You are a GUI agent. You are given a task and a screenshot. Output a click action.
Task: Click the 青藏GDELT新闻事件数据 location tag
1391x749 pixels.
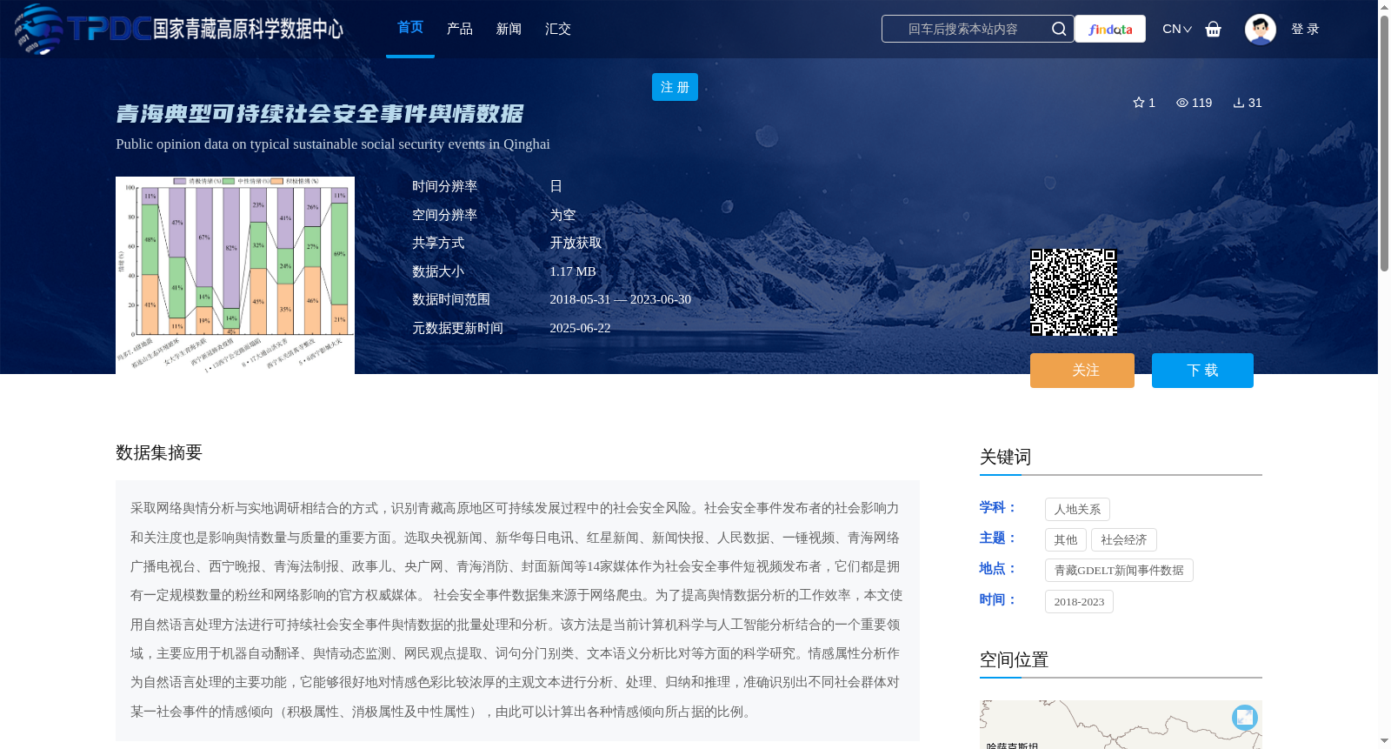[1119, 570]
